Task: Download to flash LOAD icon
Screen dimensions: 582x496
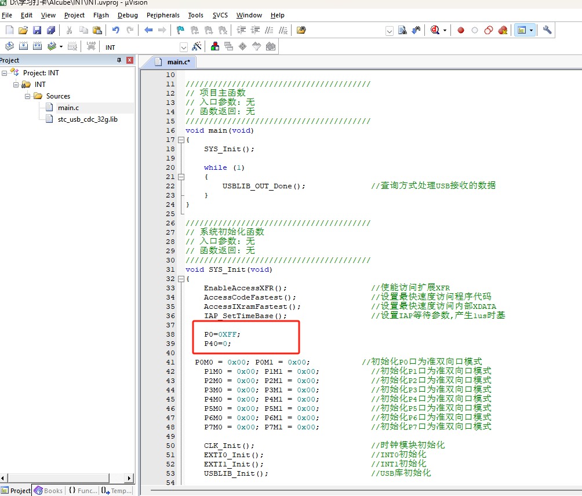Action: pyautogui.click(x=91, y=46)
